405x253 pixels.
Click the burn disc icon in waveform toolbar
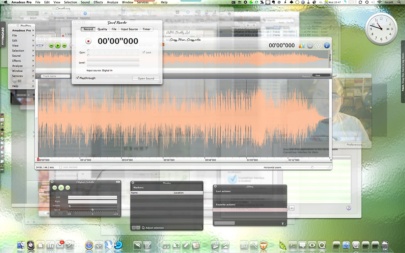pos(318,46)
